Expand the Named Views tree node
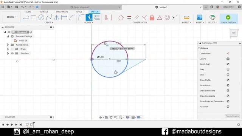The width and height of the screenshot is (242, 136). (x=8, y=45)
